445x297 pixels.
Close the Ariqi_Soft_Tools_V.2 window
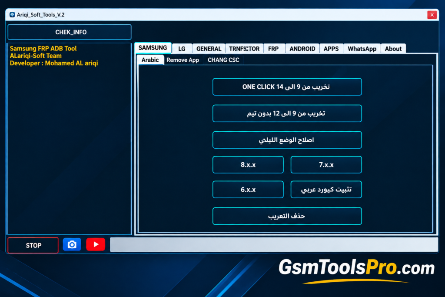[432, 15]
